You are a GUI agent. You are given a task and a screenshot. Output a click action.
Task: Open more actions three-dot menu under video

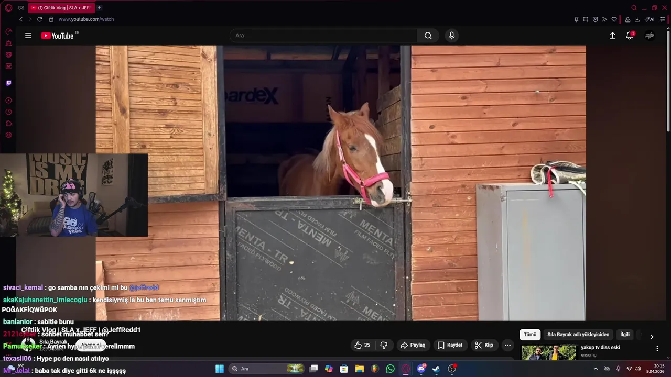[507, 345]
